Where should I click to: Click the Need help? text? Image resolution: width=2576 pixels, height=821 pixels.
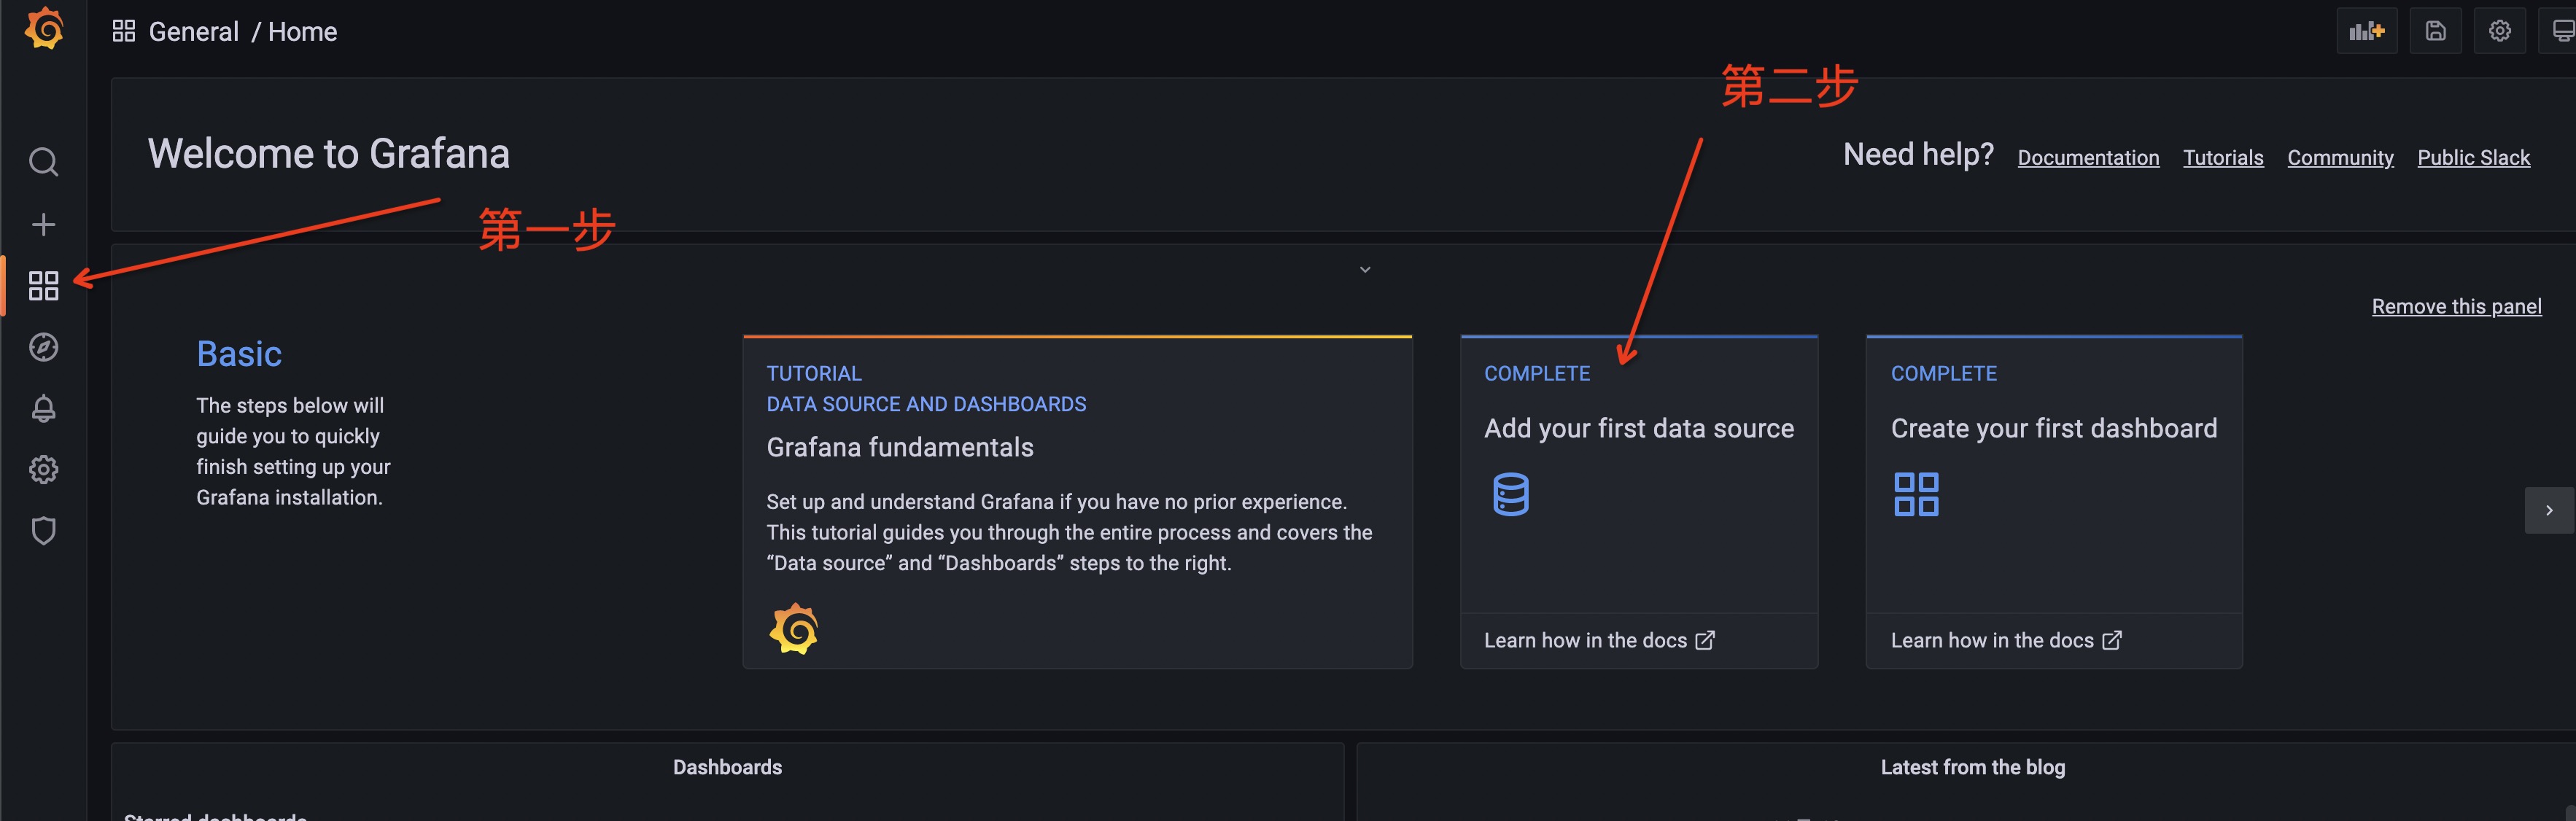click(1918, 154)
